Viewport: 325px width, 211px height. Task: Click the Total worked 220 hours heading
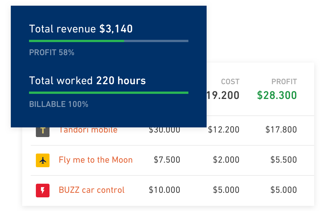87,80
